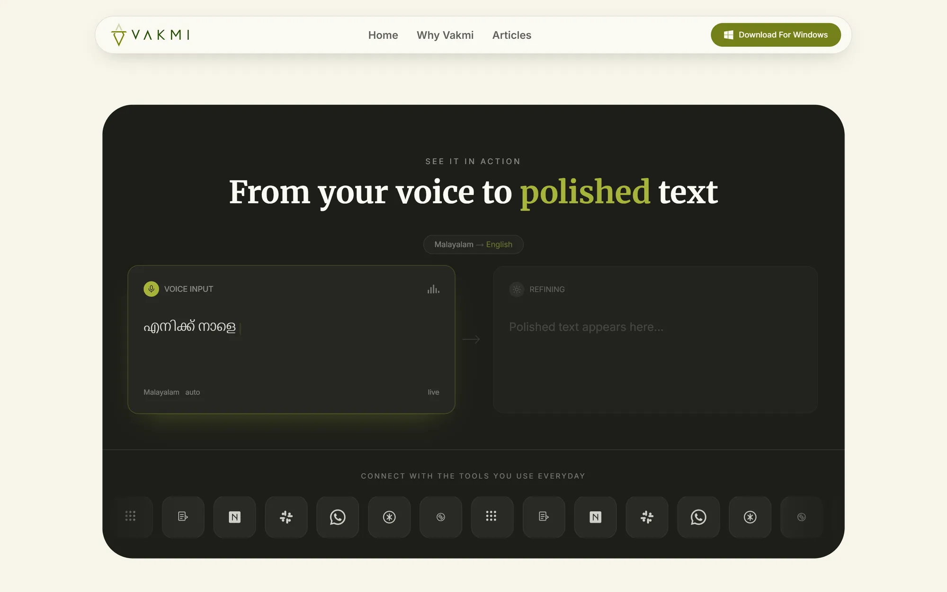Select the dot grid icon in the middle of the row

[x=492, y=517]
